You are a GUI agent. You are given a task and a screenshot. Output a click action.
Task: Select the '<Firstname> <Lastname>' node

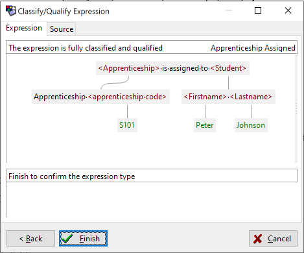pyautogui.click(x=228, y=97)
